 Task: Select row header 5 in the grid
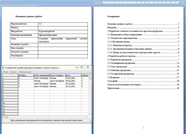coord(10,89)
